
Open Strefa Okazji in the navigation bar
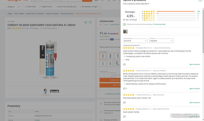point(30,7)
